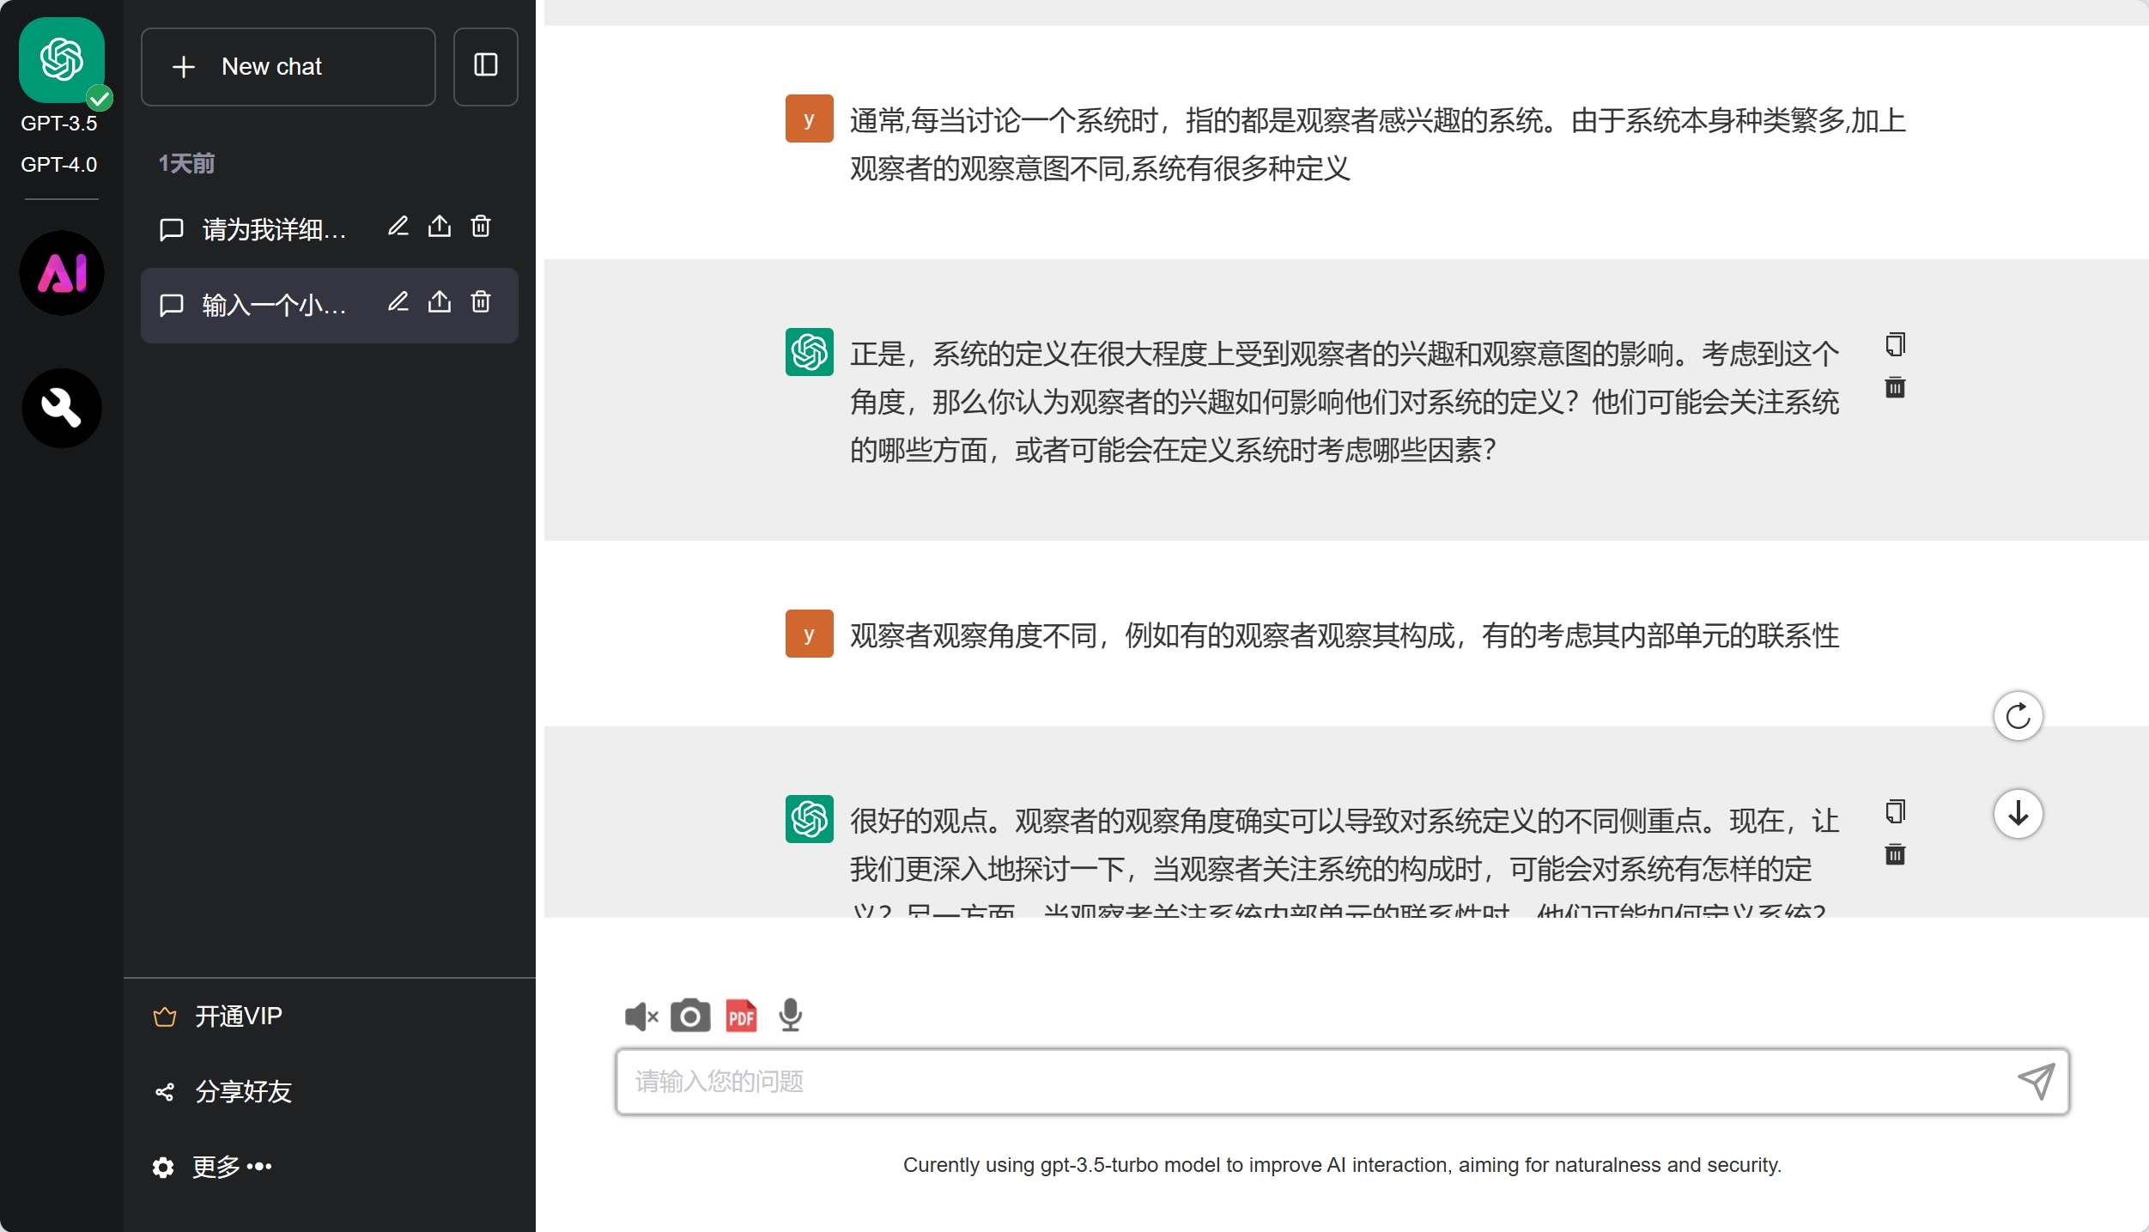Collapse the sidebar panel toggle
The width and height of the screenshot is (2149, 1232).
[x=486, y=66]
